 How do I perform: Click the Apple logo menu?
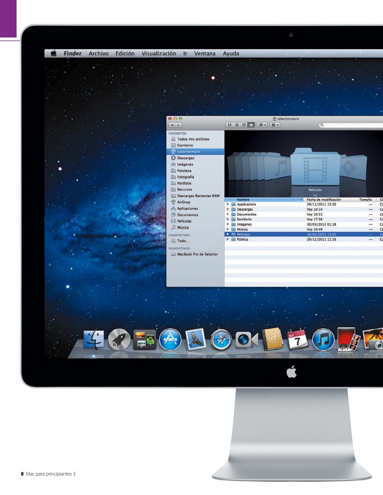coord(54,53)
